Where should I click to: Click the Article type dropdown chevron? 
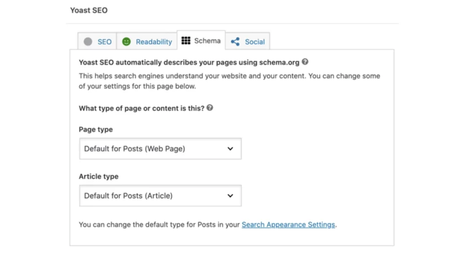coord(230,196)
